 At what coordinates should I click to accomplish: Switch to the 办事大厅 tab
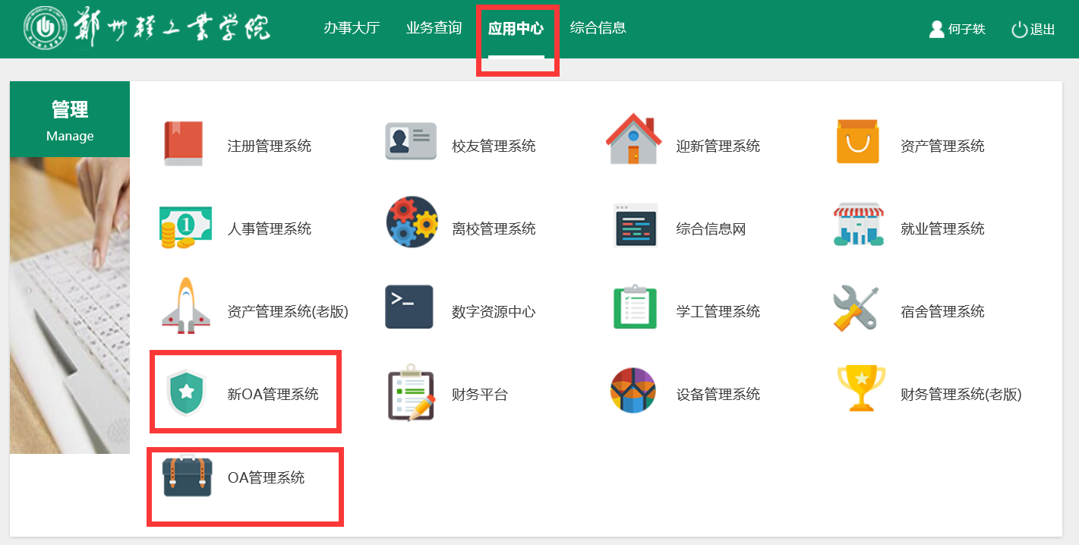(352, 28)
